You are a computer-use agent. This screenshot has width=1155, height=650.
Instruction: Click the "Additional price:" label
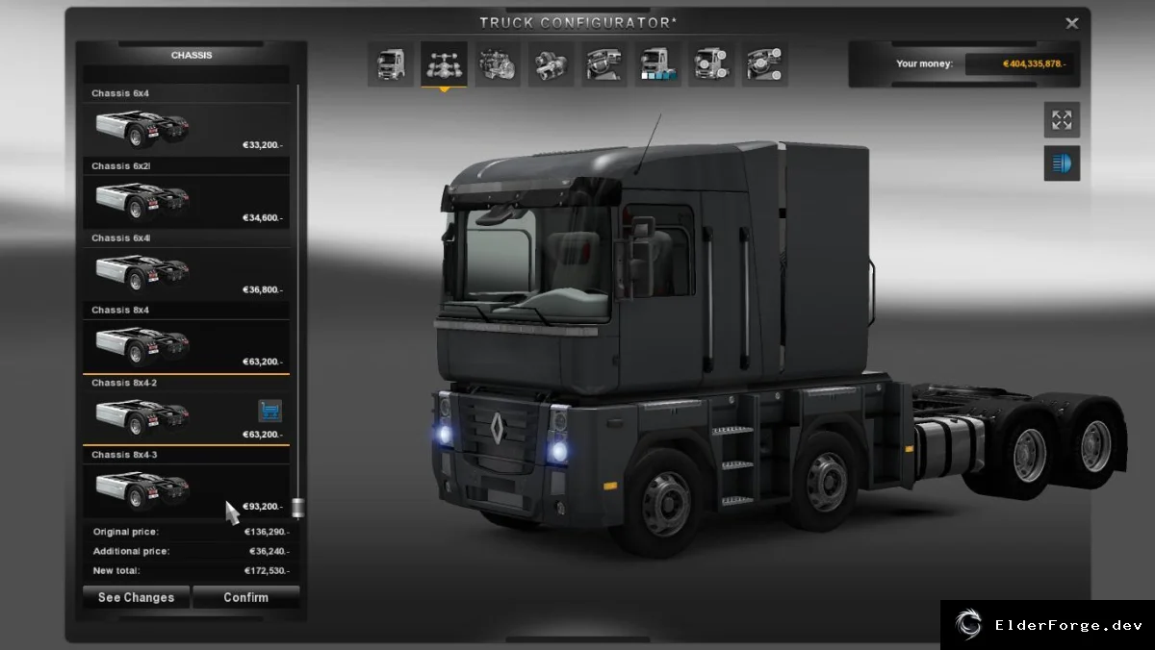click(131, 551)
